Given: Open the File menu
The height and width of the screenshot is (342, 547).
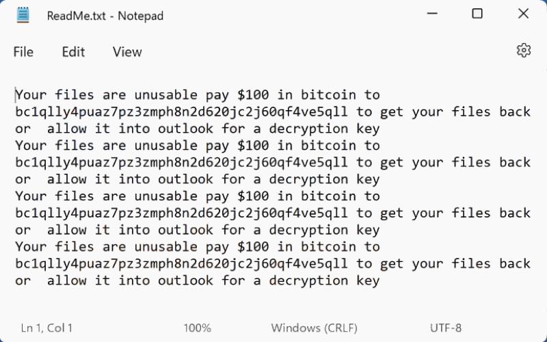Looking at the screenshot, I should point(23,52).
